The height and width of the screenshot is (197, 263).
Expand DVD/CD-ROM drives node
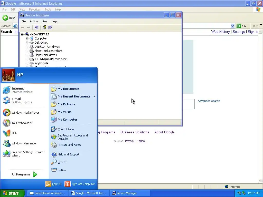pos(27,47)
